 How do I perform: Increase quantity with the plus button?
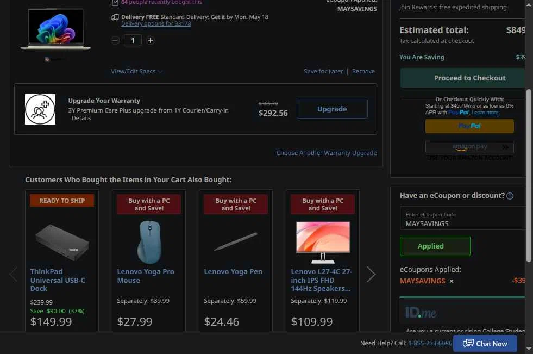tap(151, 40)
